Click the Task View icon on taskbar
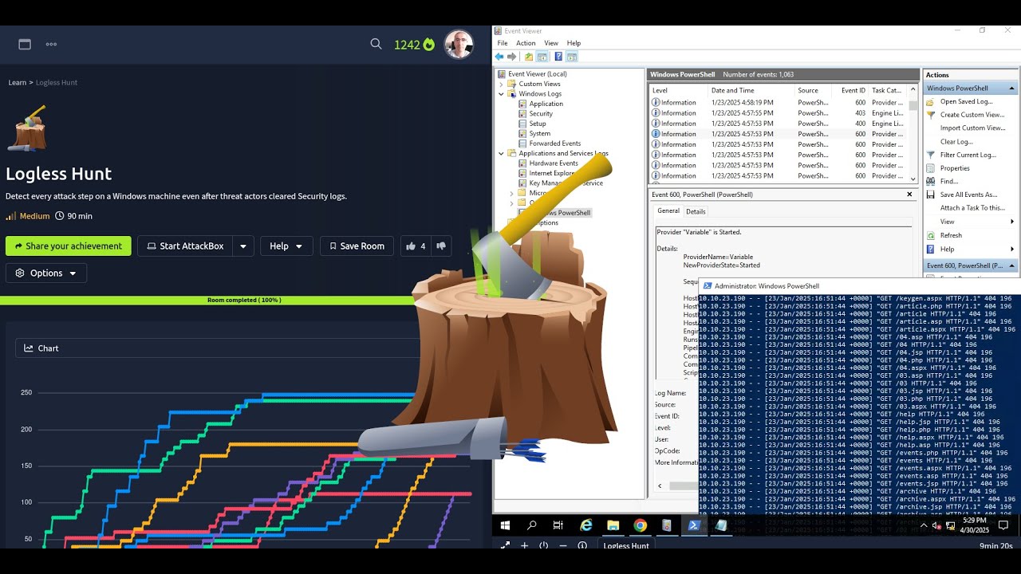 pos(558,525)
